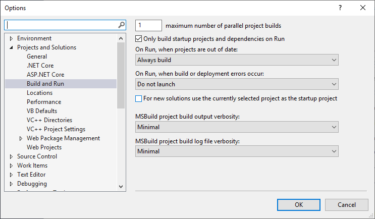Uncheck Only build startup projects and dependencies
This screenshot has height=219, width=375.
139,39
